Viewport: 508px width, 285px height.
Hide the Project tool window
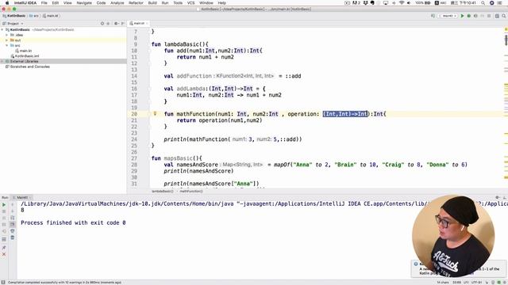click(123, 24)
